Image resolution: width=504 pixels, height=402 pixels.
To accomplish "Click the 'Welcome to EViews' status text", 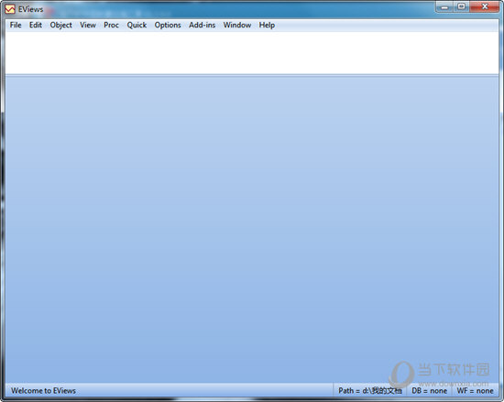I will (43, 391).
